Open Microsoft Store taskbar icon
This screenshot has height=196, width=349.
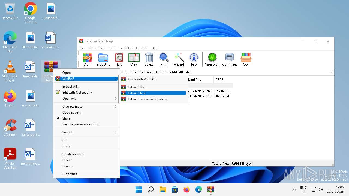point(175,189)
